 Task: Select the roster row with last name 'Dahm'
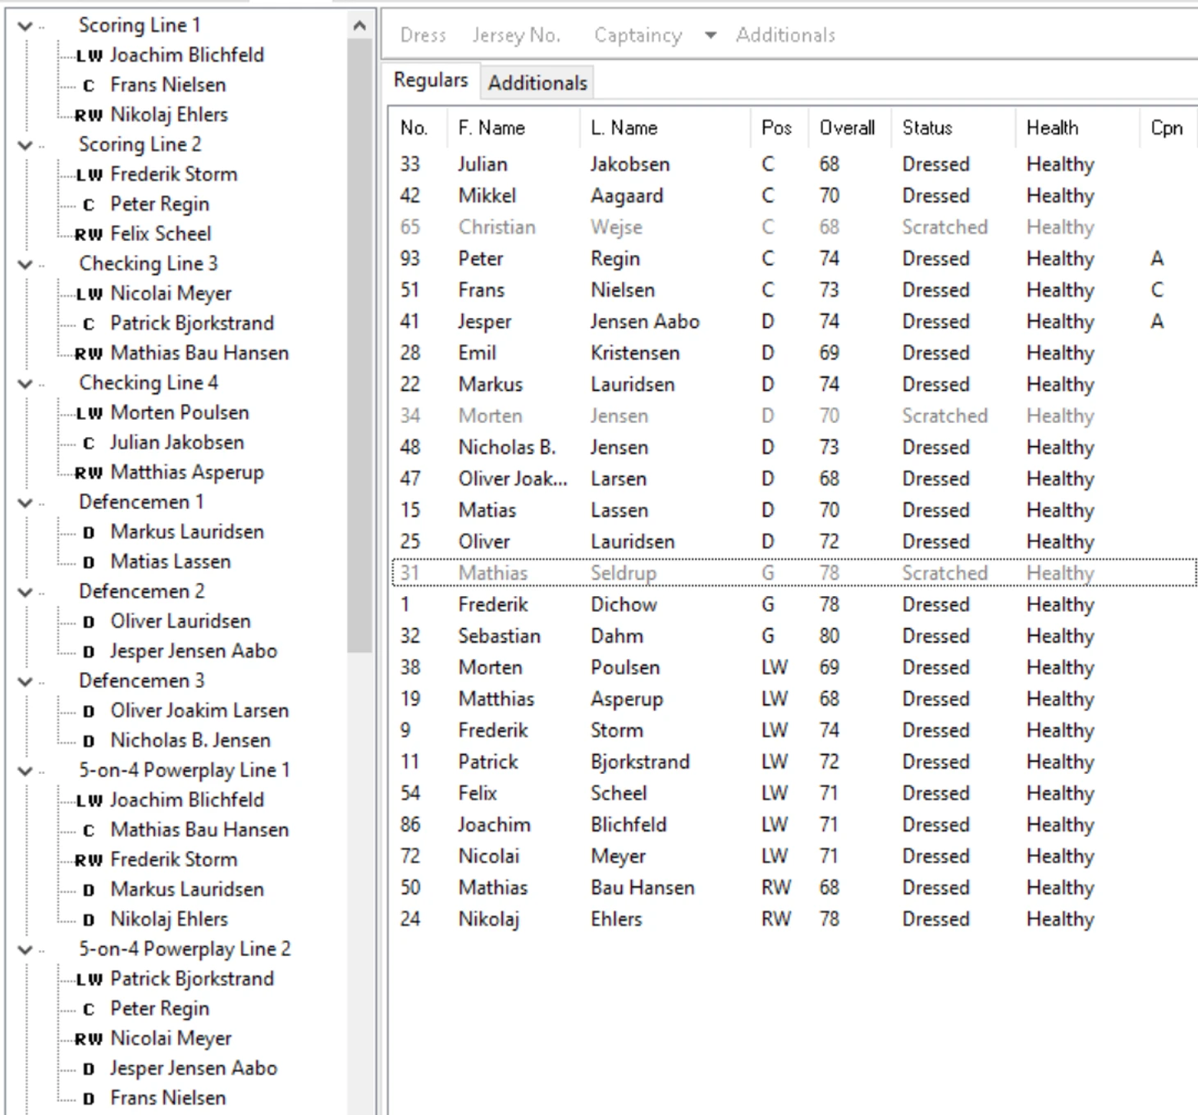coord(793,636)
